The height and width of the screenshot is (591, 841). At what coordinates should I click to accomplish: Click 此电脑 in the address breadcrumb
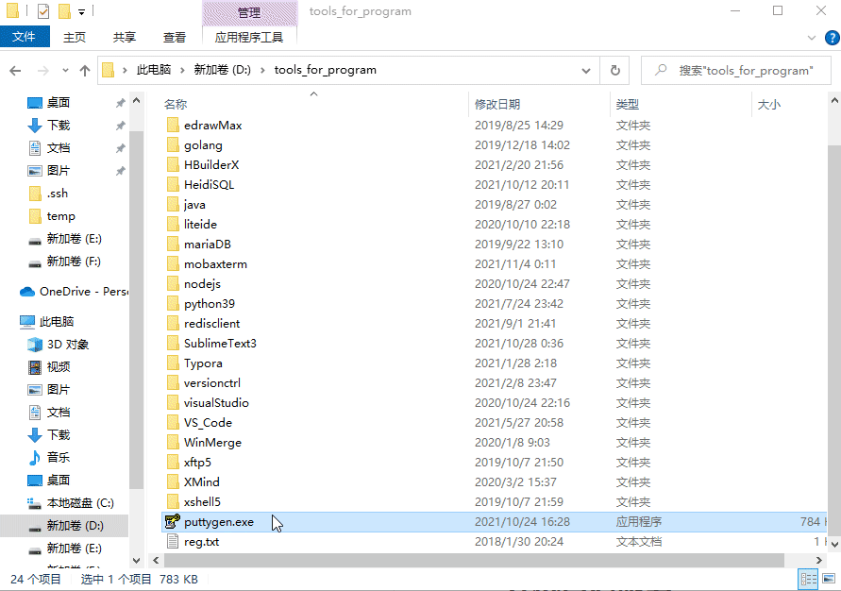154,70
